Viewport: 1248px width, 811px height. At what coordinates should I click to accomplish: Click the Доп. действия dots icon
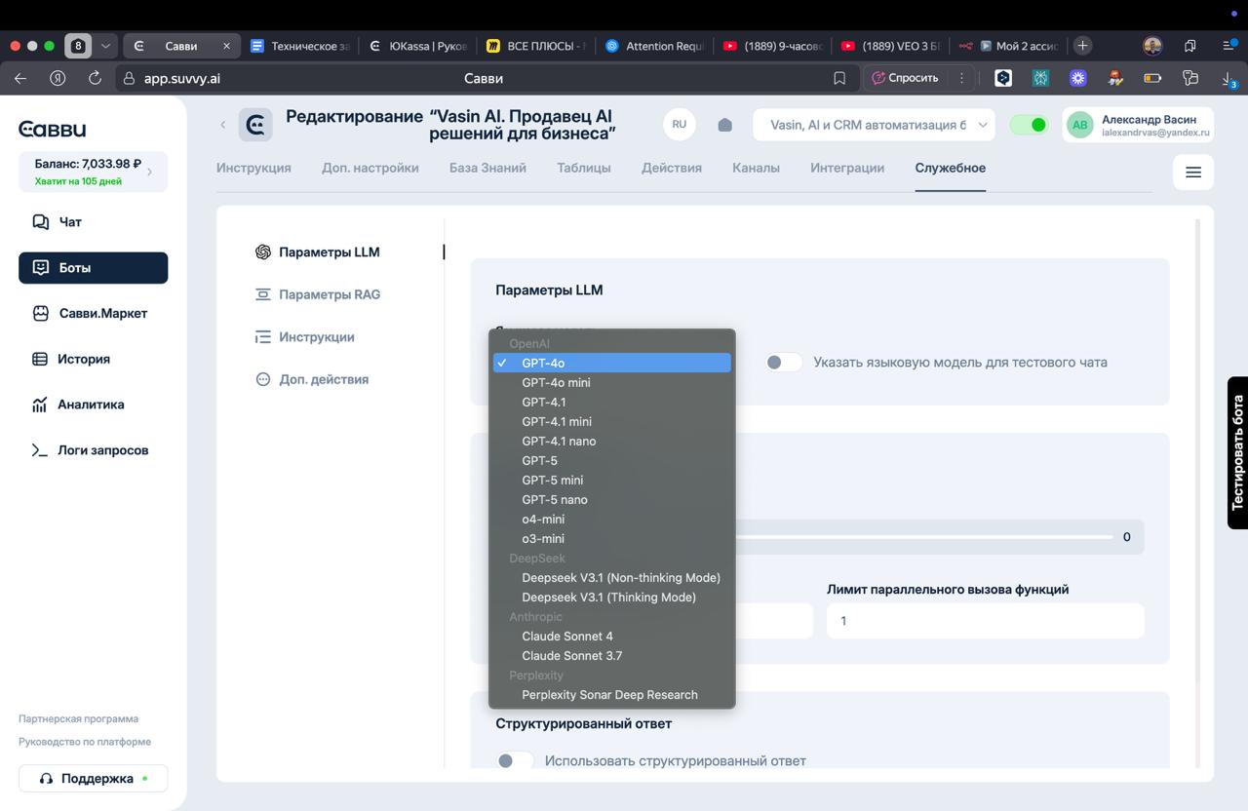pyautogui.click(x=262, y=379)
